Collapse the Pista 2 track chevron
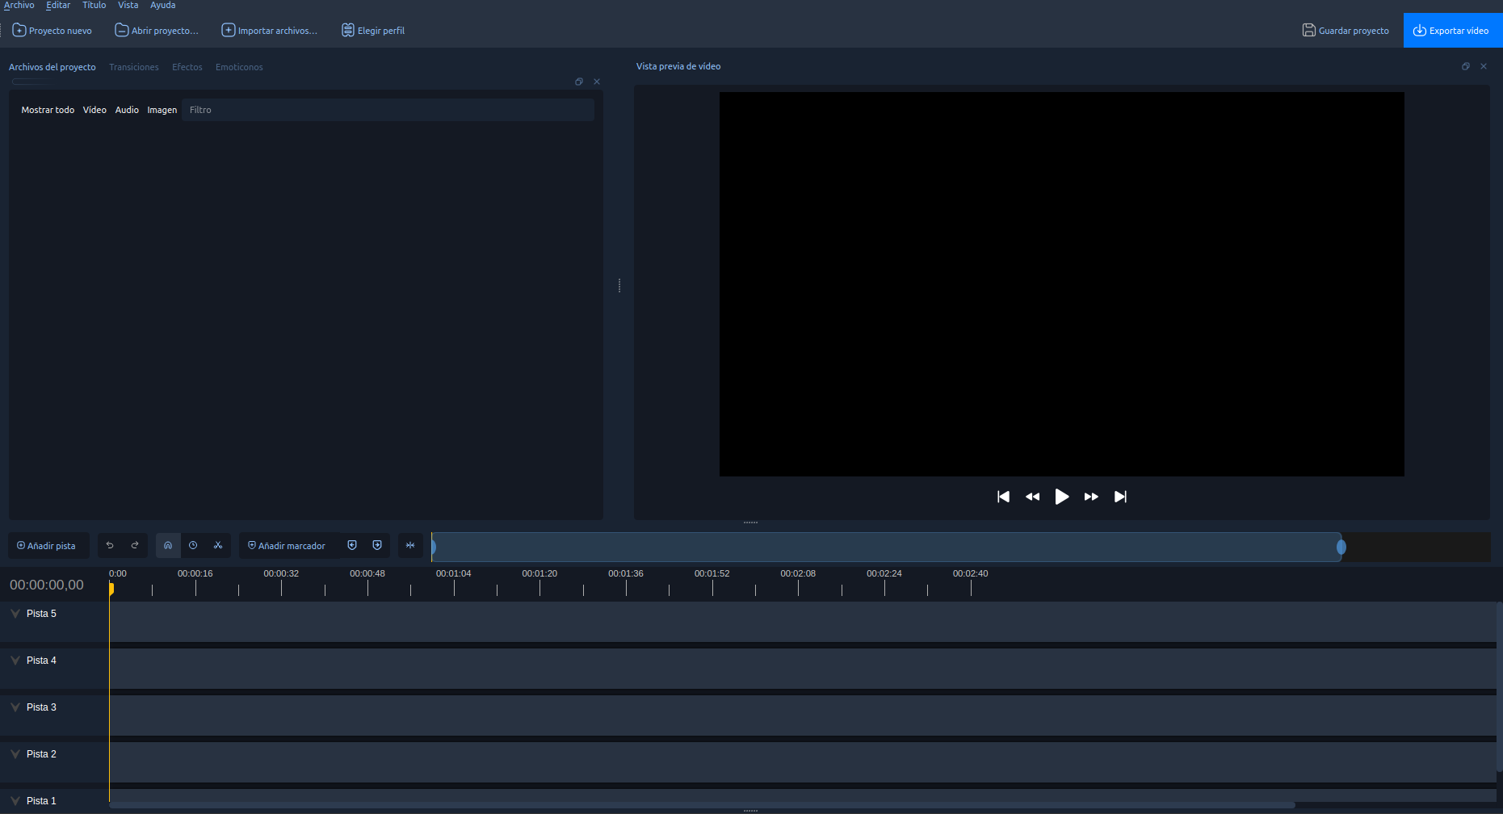The height and width of the screenshot is (814, 1503). coord(15,754)
